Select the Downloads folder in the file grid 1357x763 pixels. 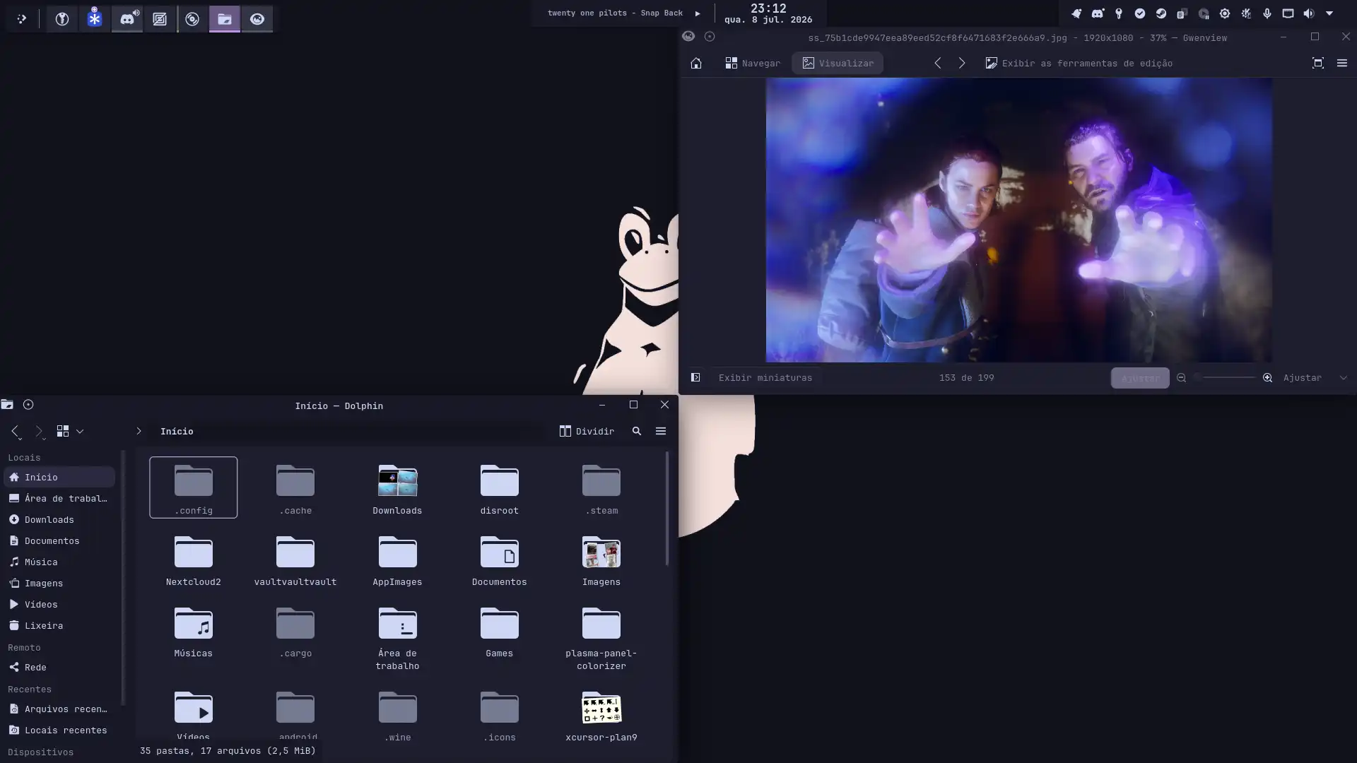397,489
